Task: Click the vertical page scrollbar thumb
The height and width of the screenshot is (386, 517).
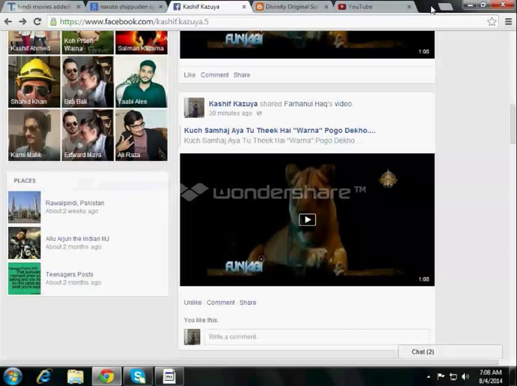Action: click(513, 123)
